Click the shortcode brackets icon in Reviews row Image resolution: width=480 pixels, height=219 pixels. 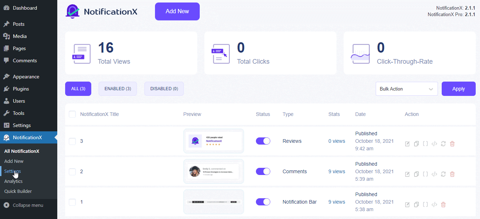click(425, 144)
